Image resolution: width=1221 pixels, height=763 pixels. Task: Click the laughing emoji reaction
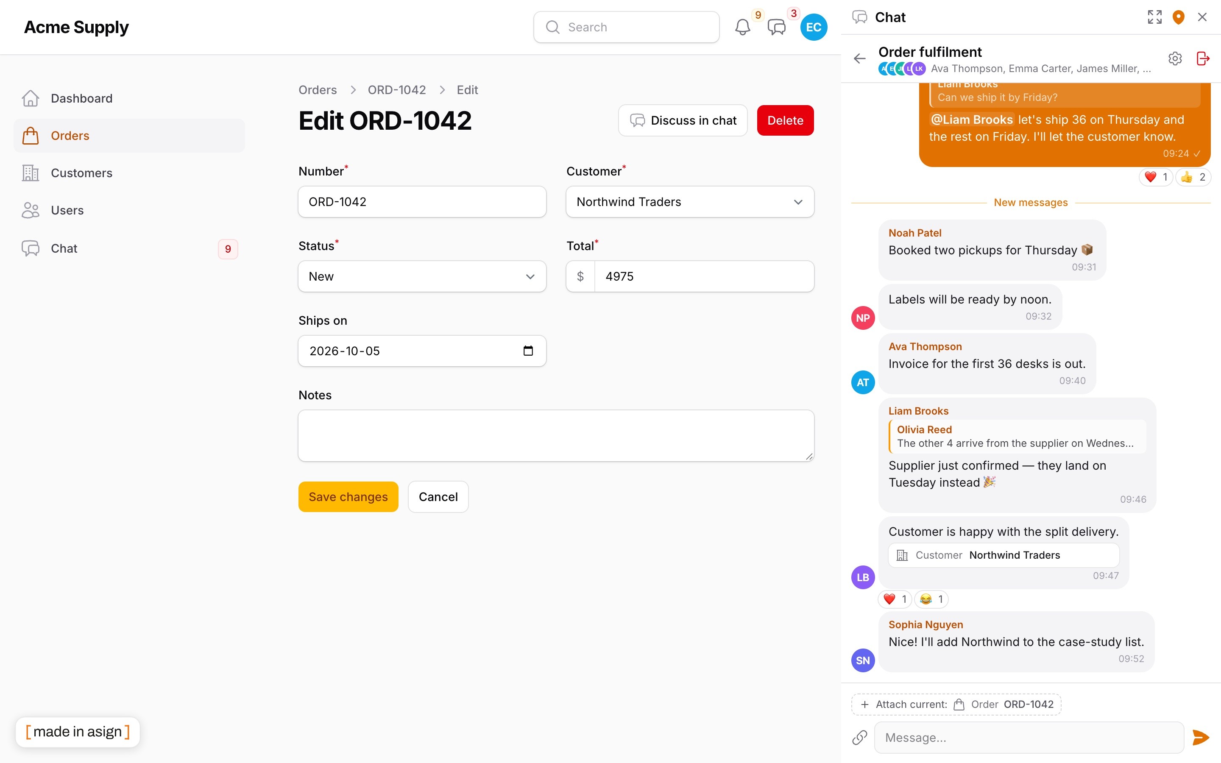pos(931,599)
